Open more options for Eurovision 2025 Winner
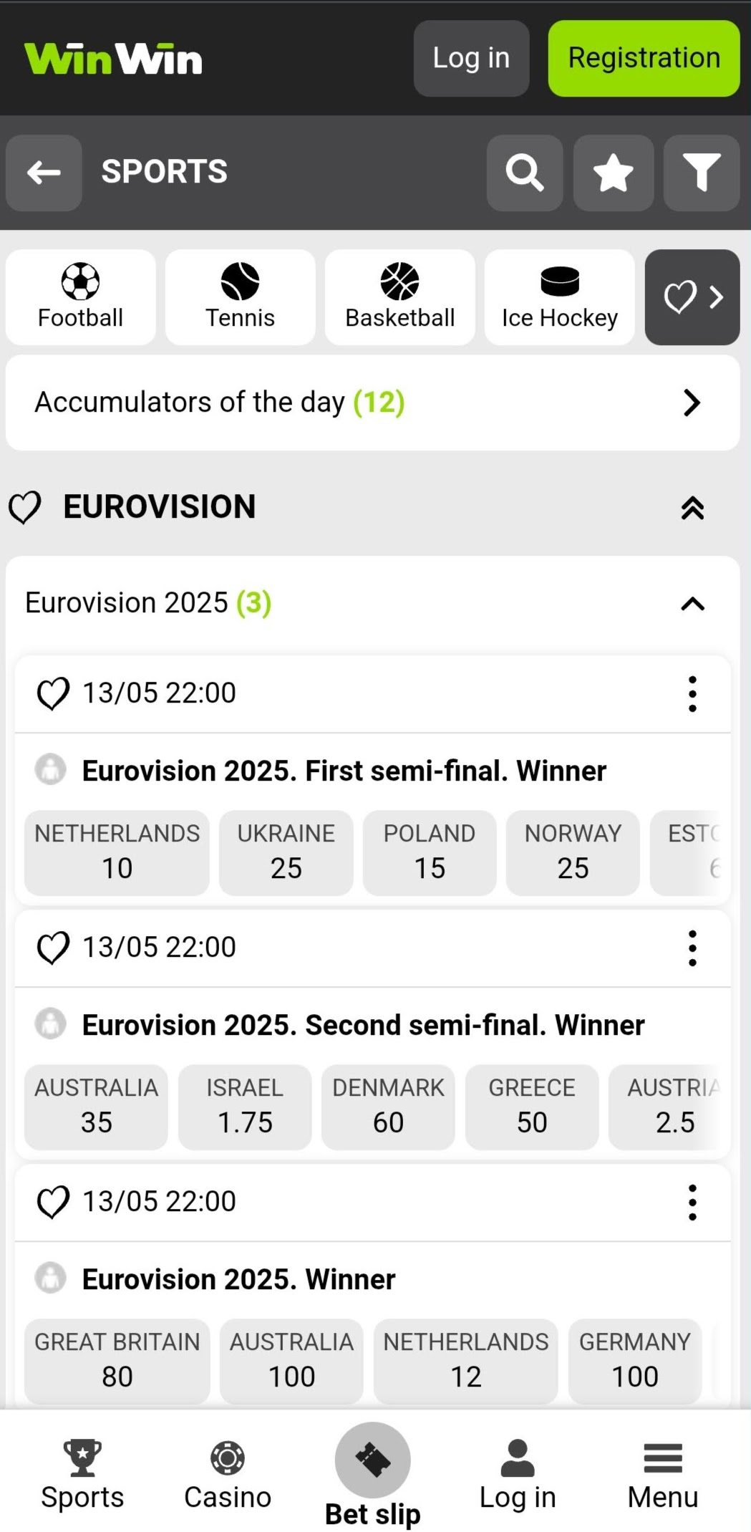Viewport: 751px width, 1532px height. (692, 1202)
